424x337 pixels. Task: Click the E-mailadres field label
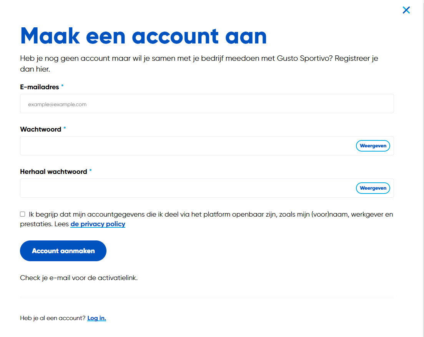[40, 87]
